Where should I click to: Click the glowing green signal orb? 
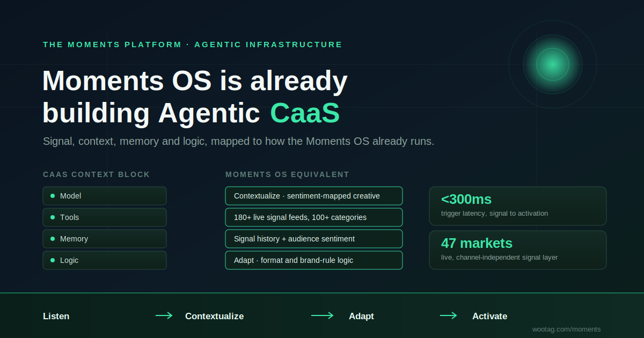click(x=553, y=64)
